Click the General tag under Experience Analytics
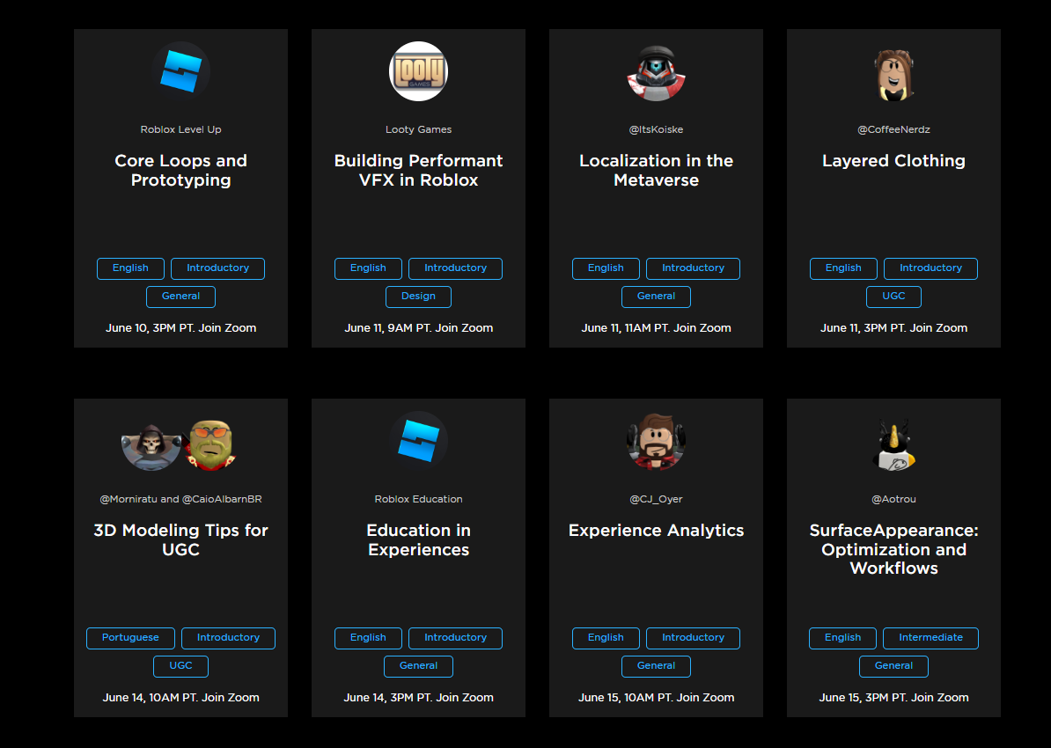Image resolution: width=1051 pixels, height=748 pixels. click(x=656, y=666)
